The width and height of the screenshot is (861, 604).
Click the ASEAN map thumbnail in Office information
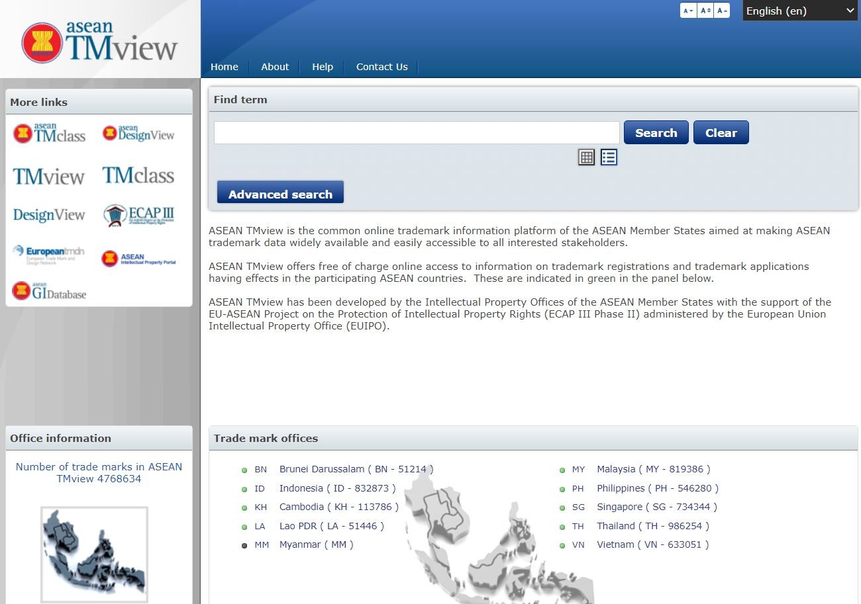coord(94,554)
